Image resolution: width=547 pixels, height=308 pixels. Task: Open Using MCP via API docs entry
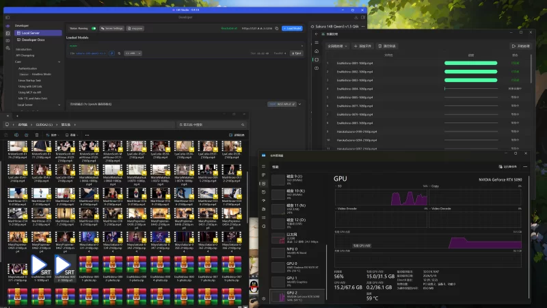pyautogui.click(x=29, y=92)
